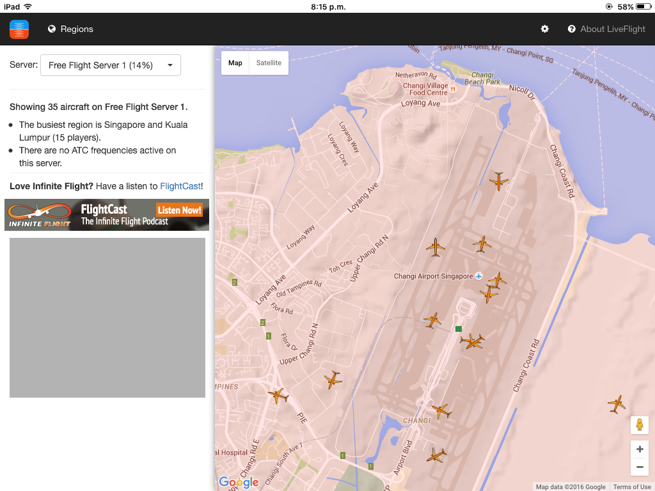
Task: Follow the FlightCast link
Action: [180, 186]
